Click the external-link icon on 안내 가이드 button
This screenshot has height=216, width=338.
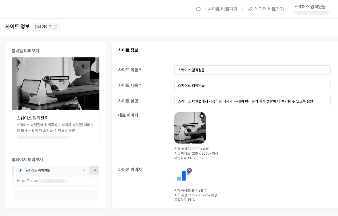[x=55, y=27]
